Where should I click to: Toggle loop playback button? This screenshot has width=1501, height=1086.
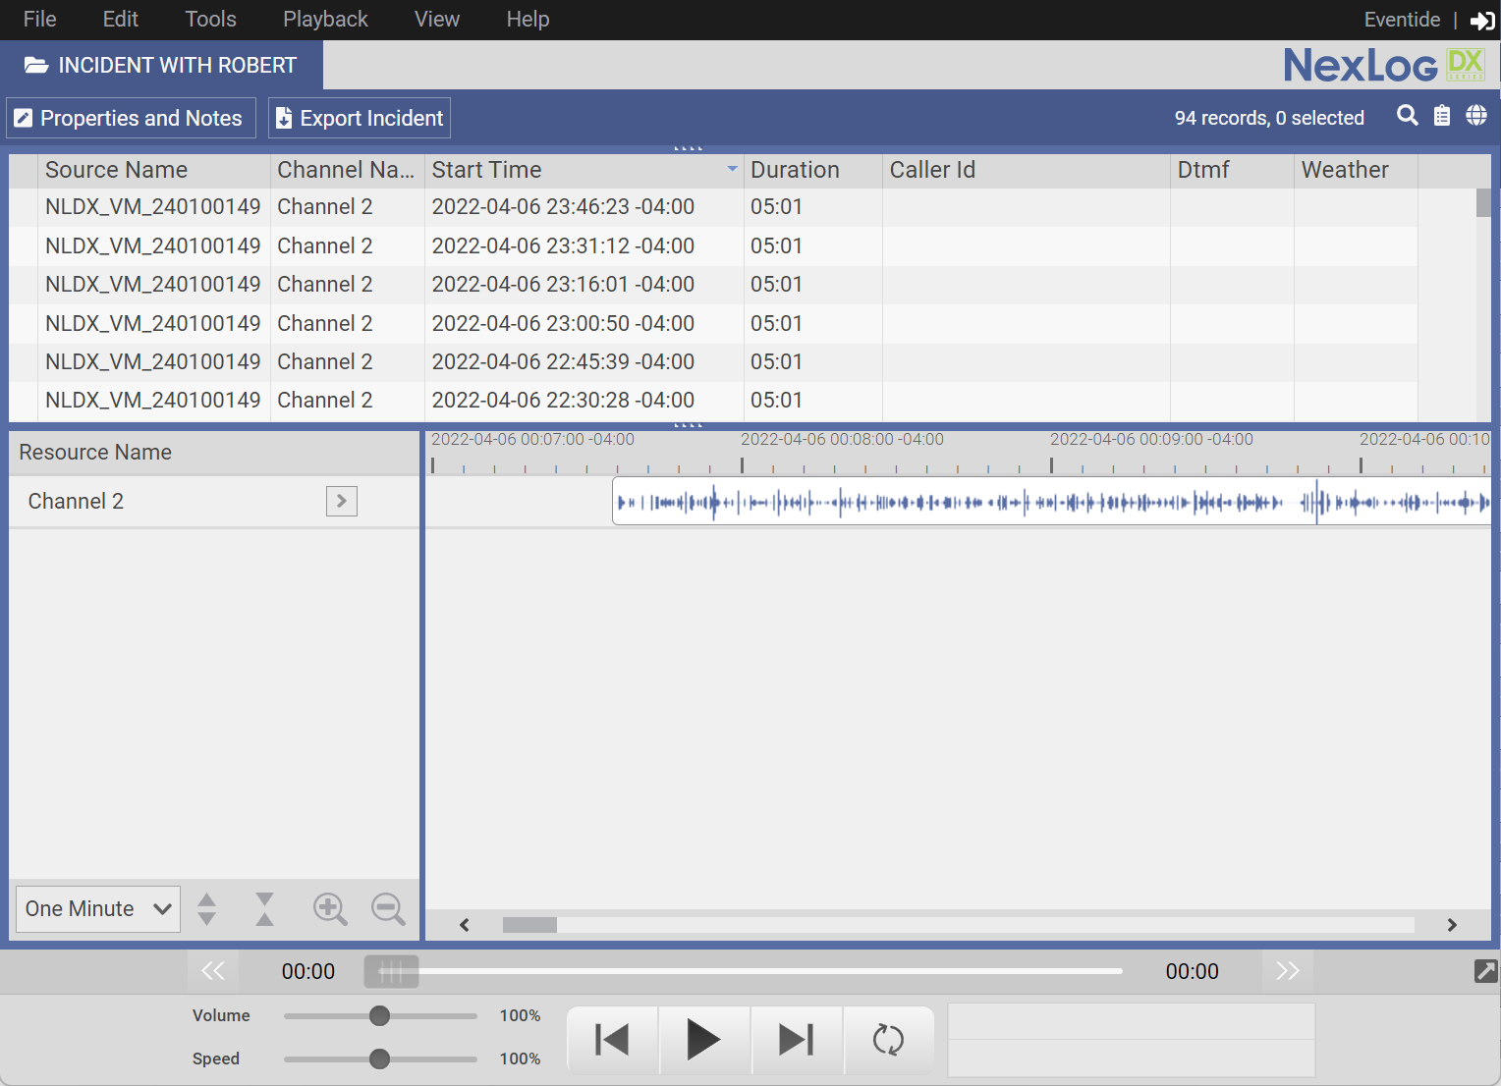pos(888,1040)
